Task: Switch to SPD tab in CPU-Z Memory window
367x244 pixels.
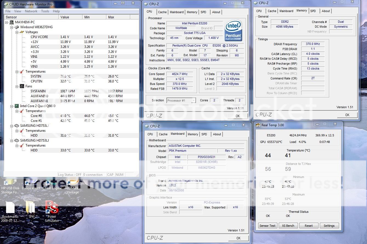Action: 313,11
